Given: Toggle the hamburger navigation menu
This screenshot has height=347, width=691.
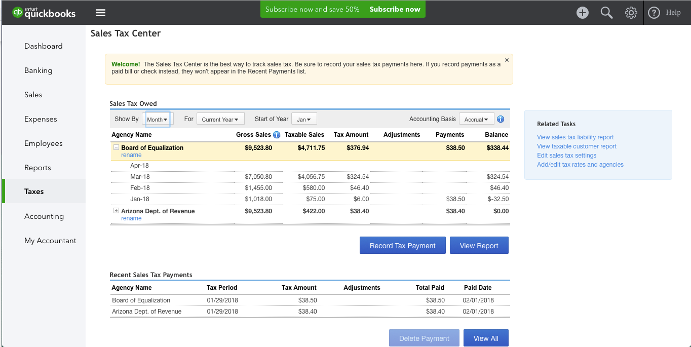Looking at the screenshot, I should pyautogui.click(x=100, y=12).
